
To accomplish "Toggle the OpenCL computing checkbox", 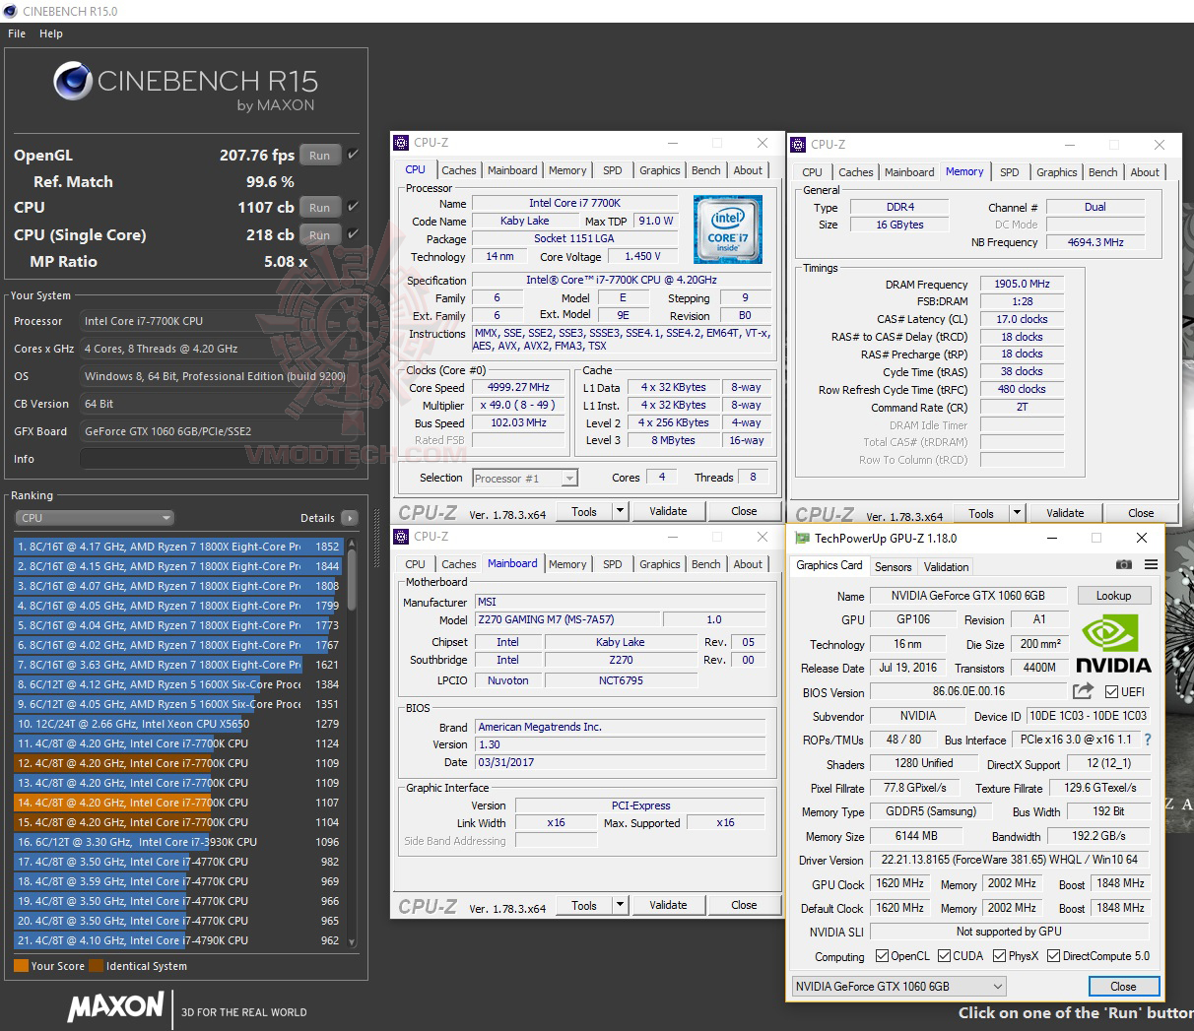I will (880, 956).
